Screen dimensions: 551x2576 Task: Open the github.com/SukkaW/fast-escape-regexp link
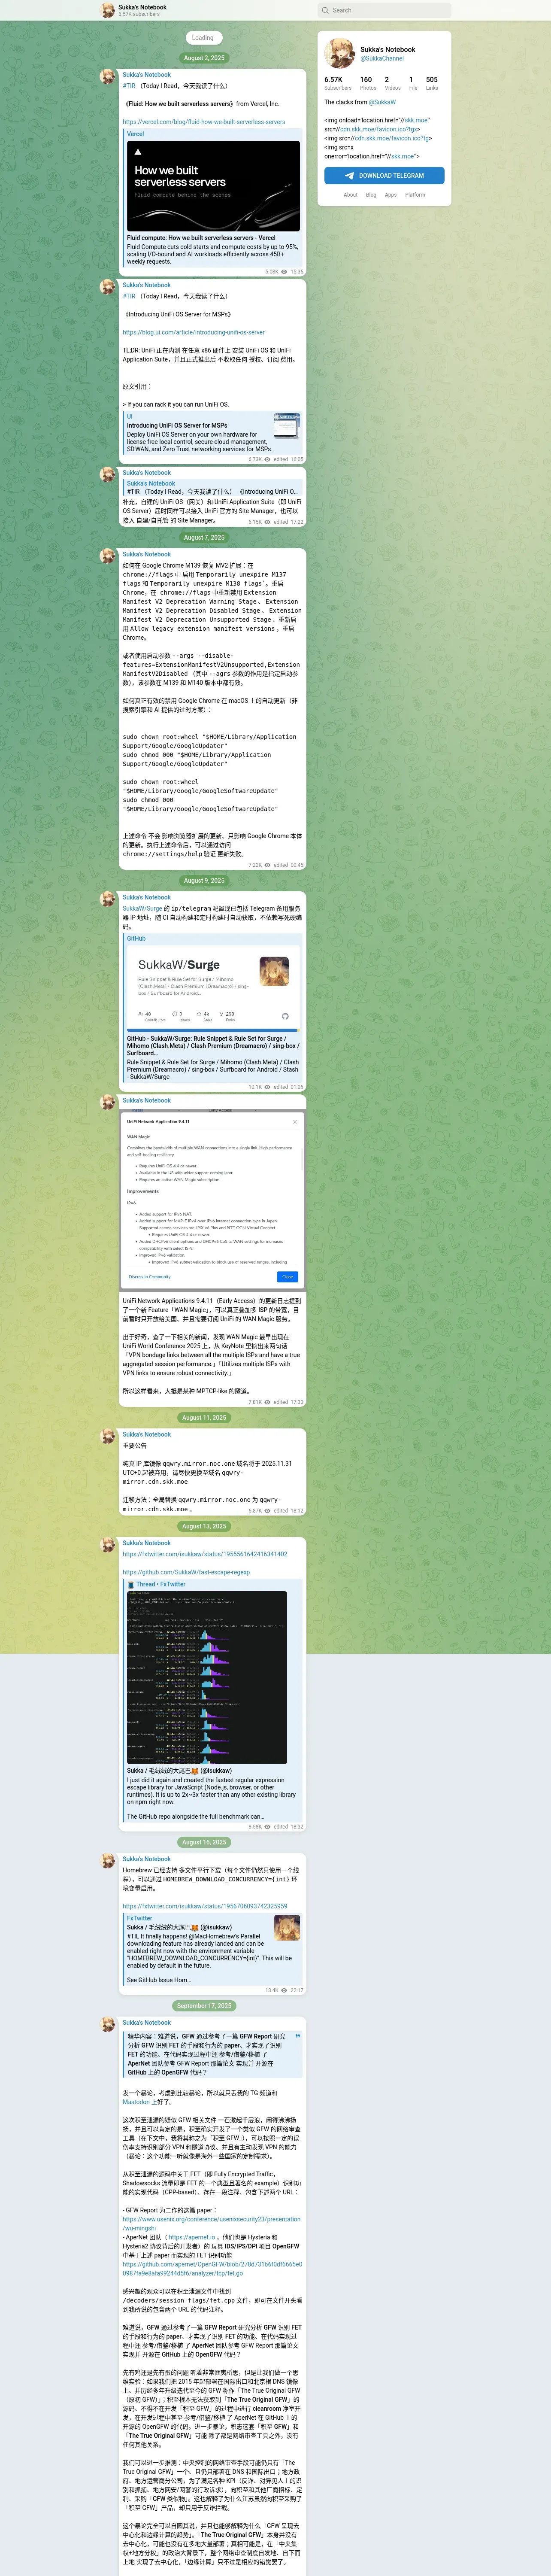(x=186, y=1572)
